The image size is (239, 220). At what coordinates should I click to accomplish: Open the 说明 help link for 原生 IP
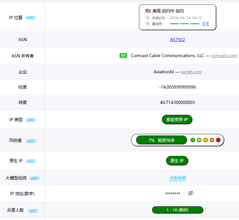(x=31, y=161)
